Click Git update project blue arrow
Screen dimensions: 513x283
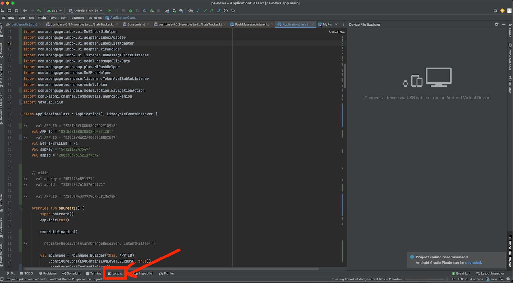(x=198, y=11)
